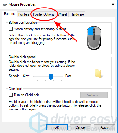The height and width of the screenshot is (133, 118).
Task: Enable Switch primary and secondary buttons checkbox
Action: [x=11, y=29]
